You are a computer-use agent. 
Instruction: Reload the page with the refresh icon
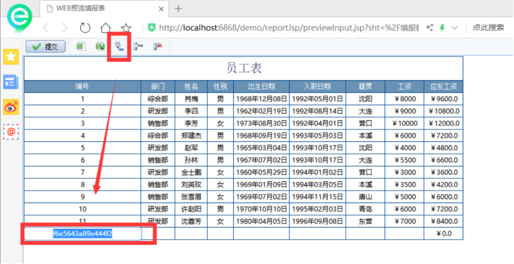coord(85,28)
